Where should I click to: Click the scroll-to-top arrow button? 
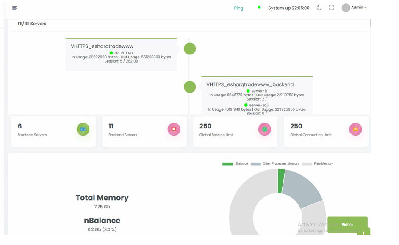[x=363, y=232]
